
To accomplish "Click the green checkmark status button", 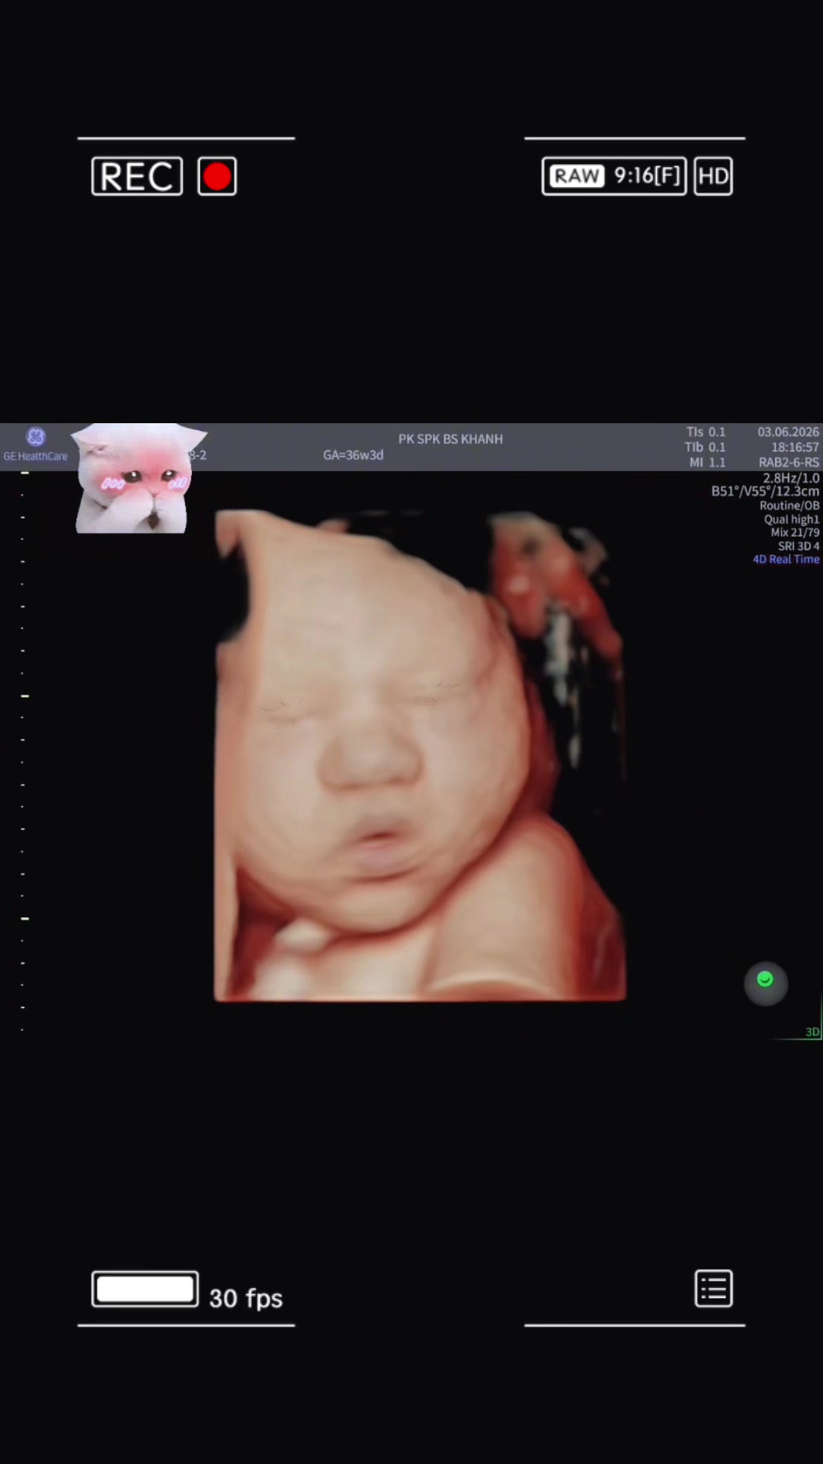I will tap(766, 983).
